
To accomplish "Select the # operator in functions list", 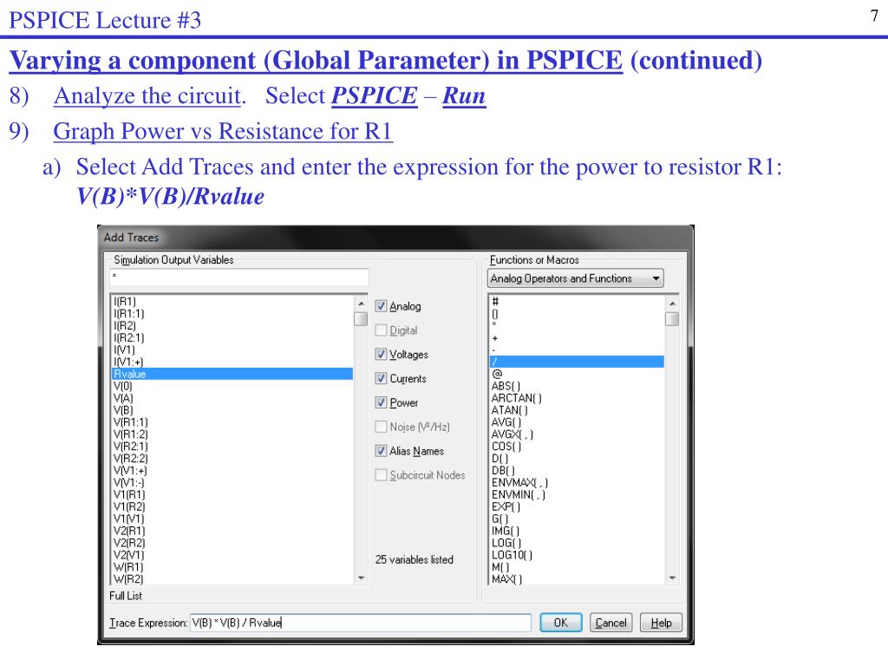I will [495, 302].
